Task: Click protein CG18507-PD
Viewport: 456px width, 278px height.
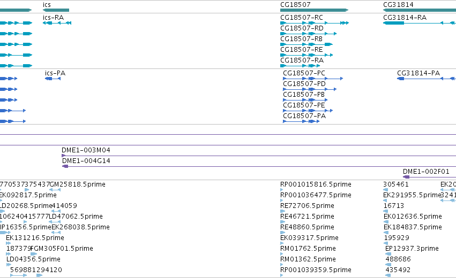Action: pos(304,84)
